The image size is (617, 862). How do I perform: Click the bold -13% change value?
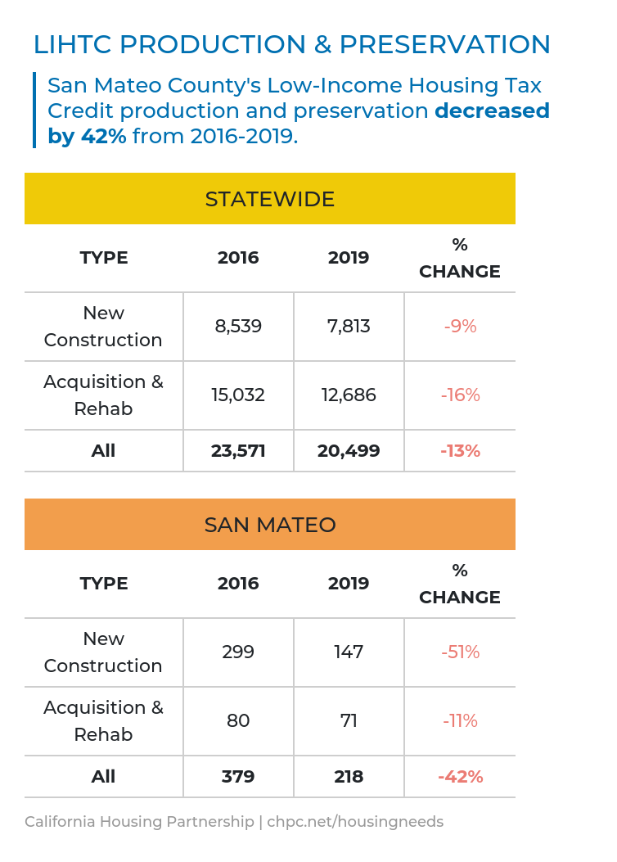tap(460, 450)
